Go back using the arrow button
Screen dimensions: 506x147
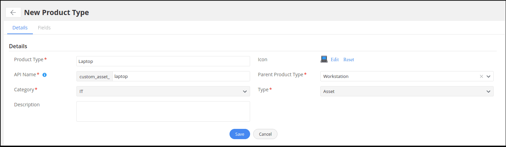point(13,12)
